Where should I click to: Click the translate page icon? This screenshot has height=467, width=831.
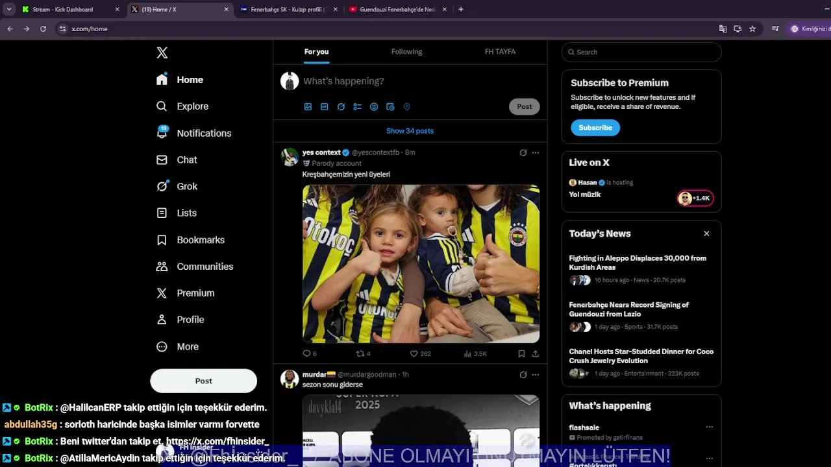coord(723,29)
